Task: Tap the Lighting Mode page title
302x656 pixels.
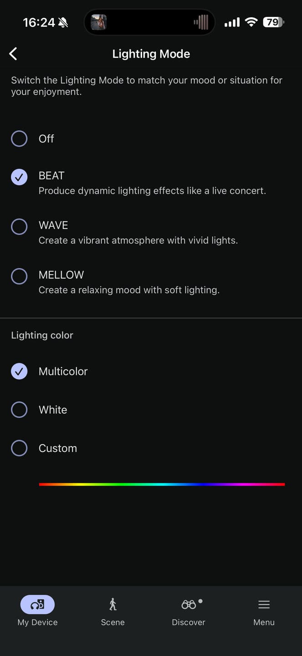Action: 151,54
